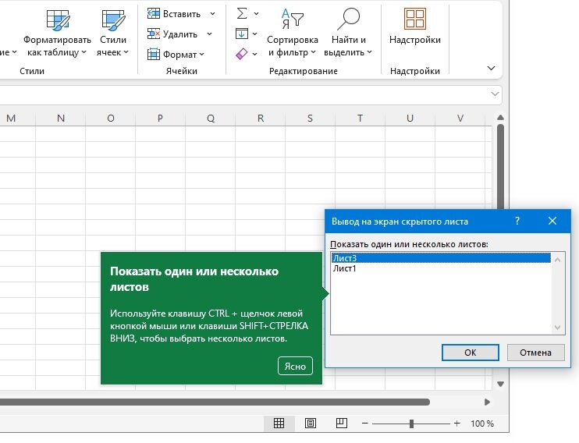This screenshot has height=443, width=579.
Task: Select column header R
Action: (x=261, y=118)
